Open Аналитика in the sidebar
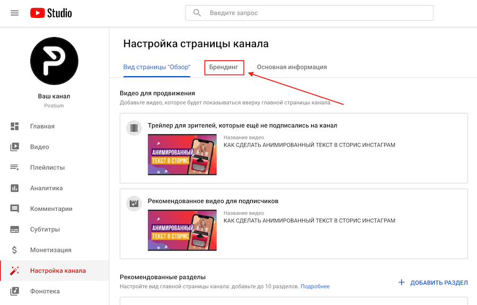 click(46, 188)
